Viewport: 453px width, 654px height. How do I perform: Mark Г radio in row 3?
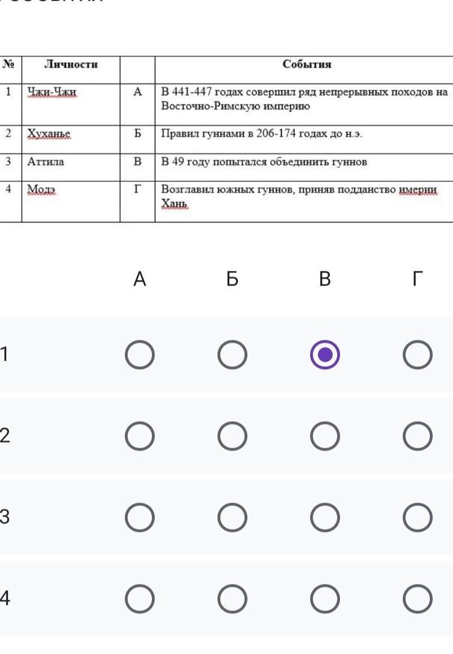point(417,517)
